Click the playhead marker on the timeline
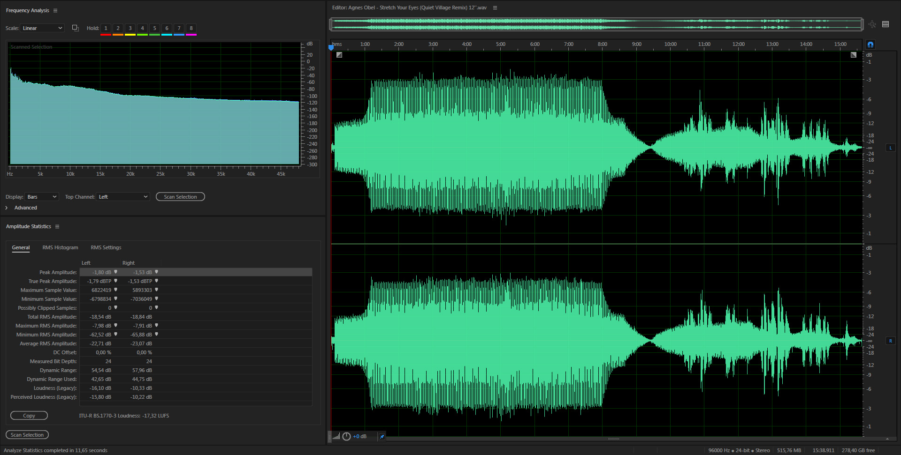The height and width of the screenshot is (455, 901). point(331,47)
